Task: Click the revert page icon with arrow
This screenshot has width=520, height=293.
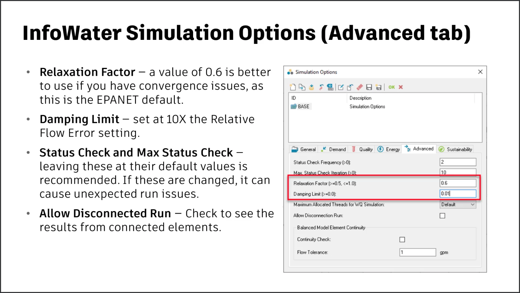Action: [x=350, y=87]
